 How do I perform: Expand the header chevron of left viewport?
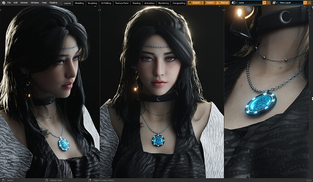pyautogui.click(x=95, y=6)
